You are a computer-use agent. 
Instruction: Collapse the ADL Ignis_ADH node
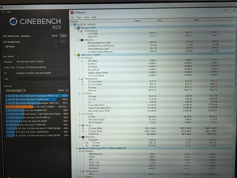[75, 28]
